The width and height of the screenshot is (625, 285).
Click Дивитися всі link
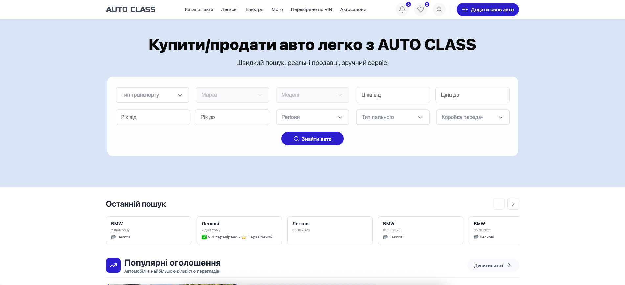pos(493,266)
